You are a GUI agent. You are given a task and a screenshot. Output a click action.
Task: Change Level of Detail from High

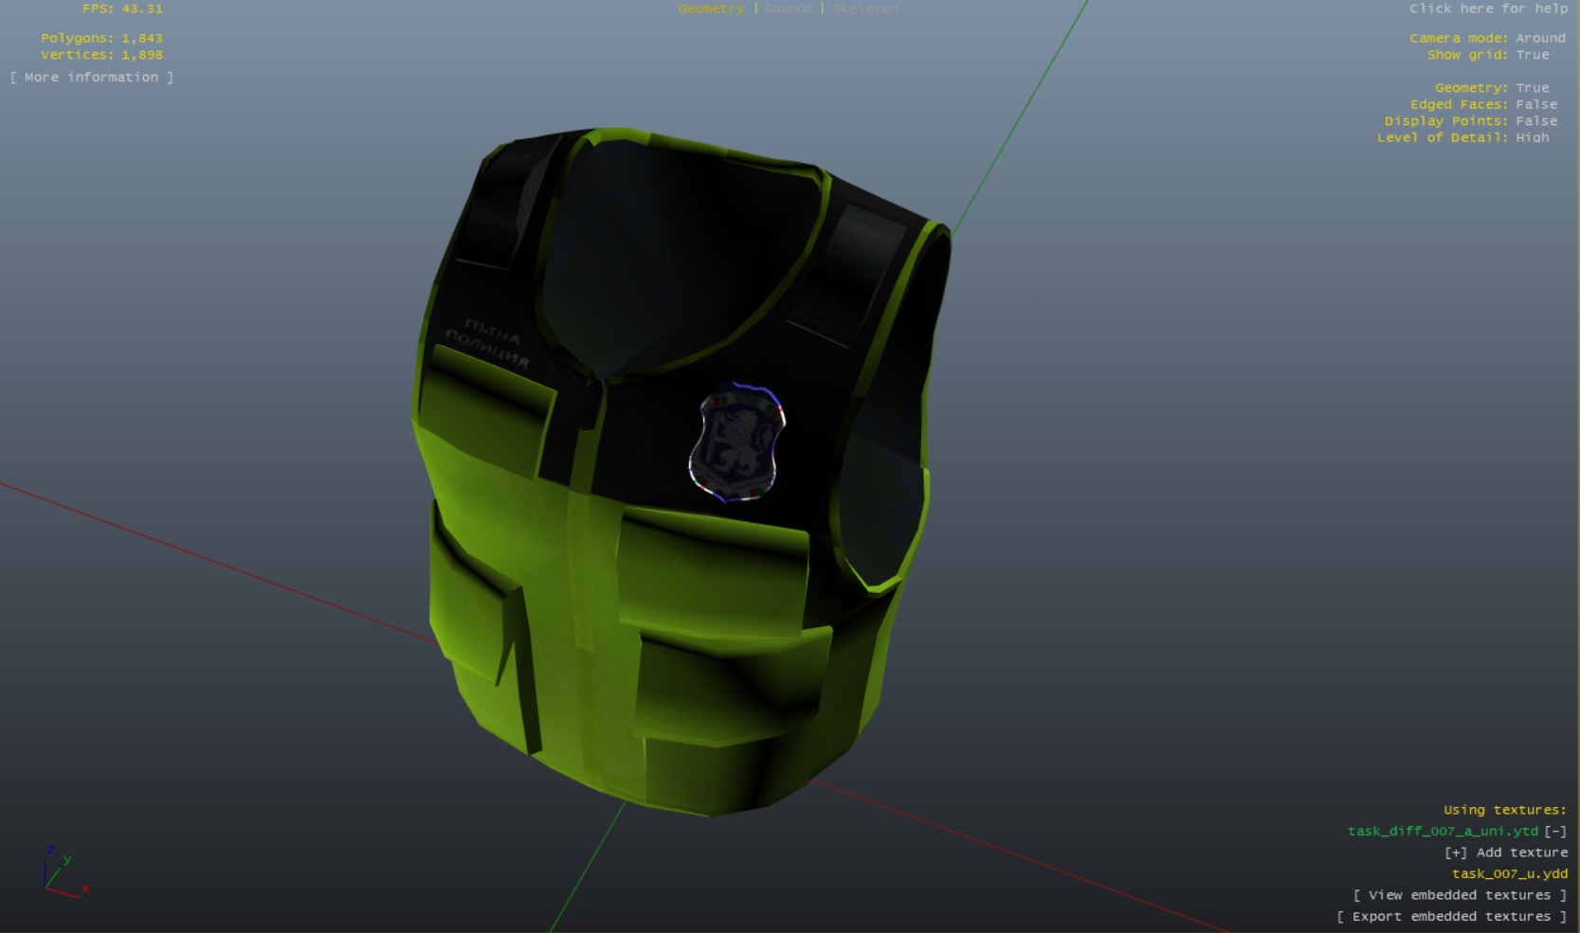[x=1532, y=137]
